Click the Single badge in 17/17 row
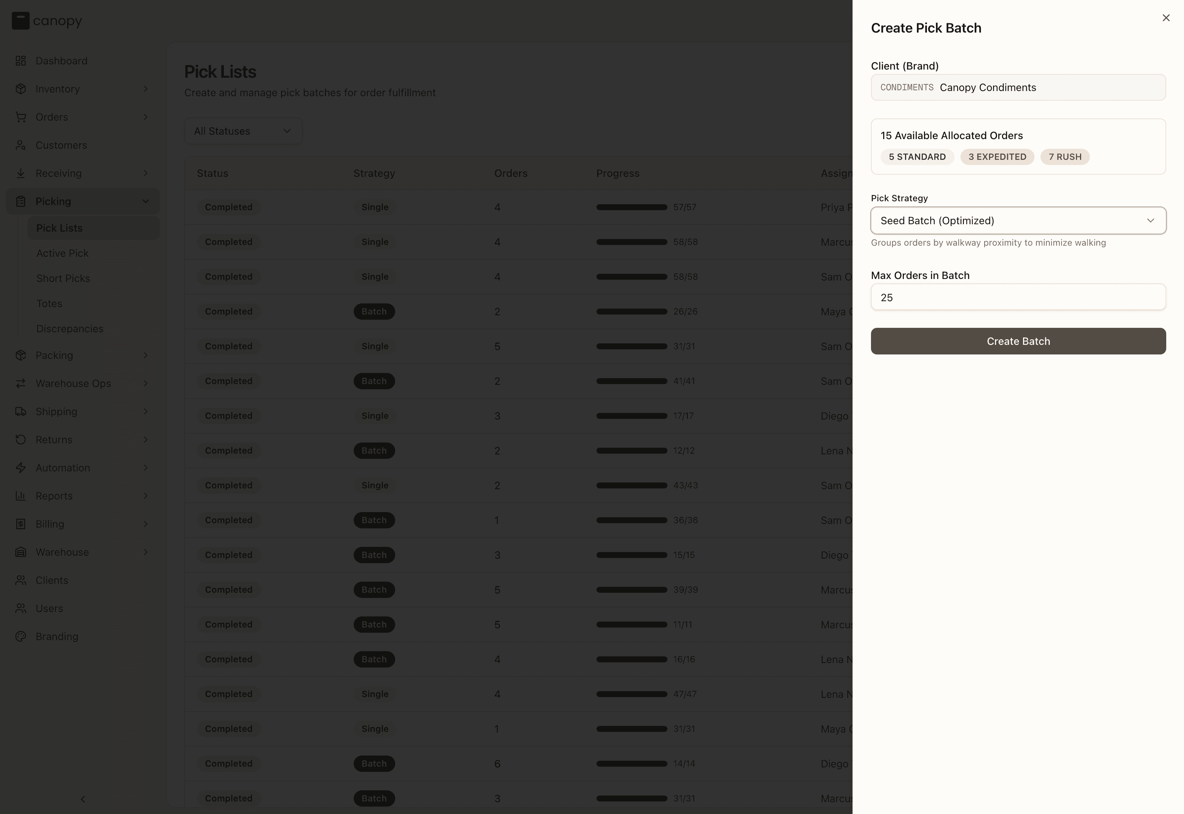 375,416
